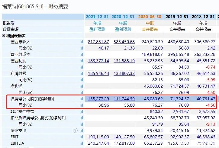Click 盈利预测 under the 2020-12-31 column
The width and height of the screenshot is (219, 148).
pos(123,29)
